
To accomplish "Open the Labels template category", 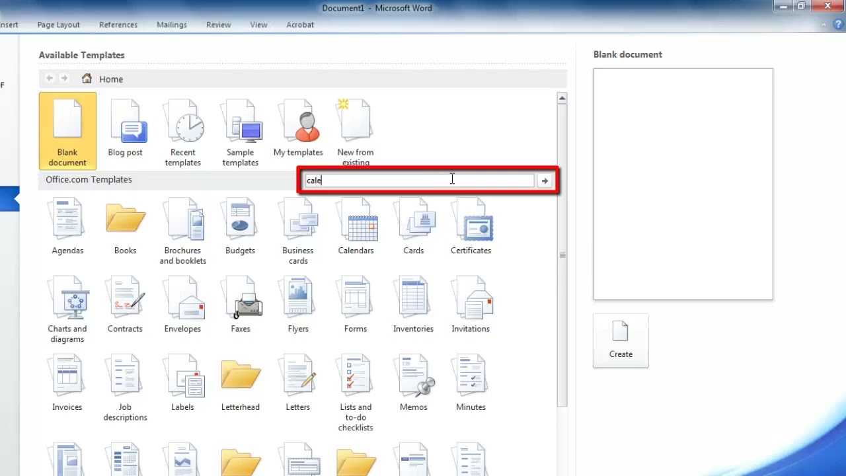I will coord(182,383).
